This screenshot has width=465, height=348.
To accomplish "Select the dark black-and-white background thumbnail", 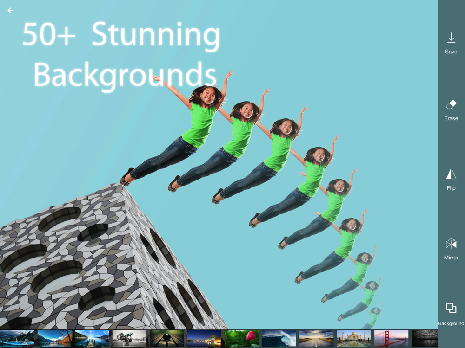I will point(425,339).
